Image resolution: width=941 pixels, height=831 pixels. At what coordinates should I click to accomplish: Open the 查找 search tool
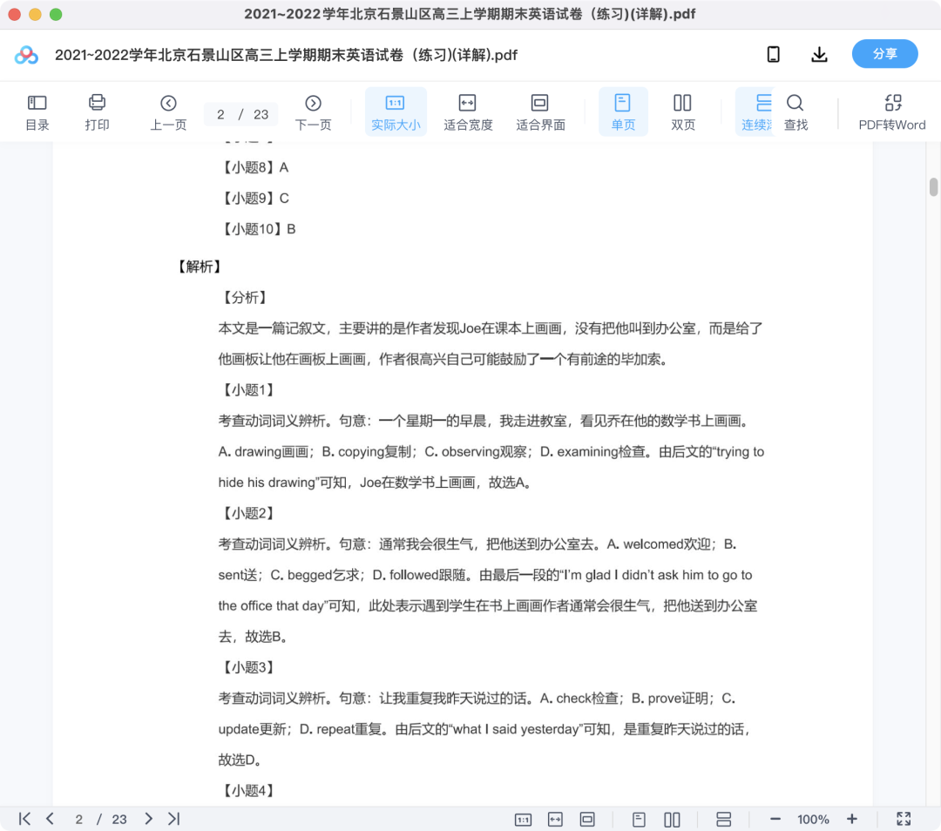(x=795, y=112)
